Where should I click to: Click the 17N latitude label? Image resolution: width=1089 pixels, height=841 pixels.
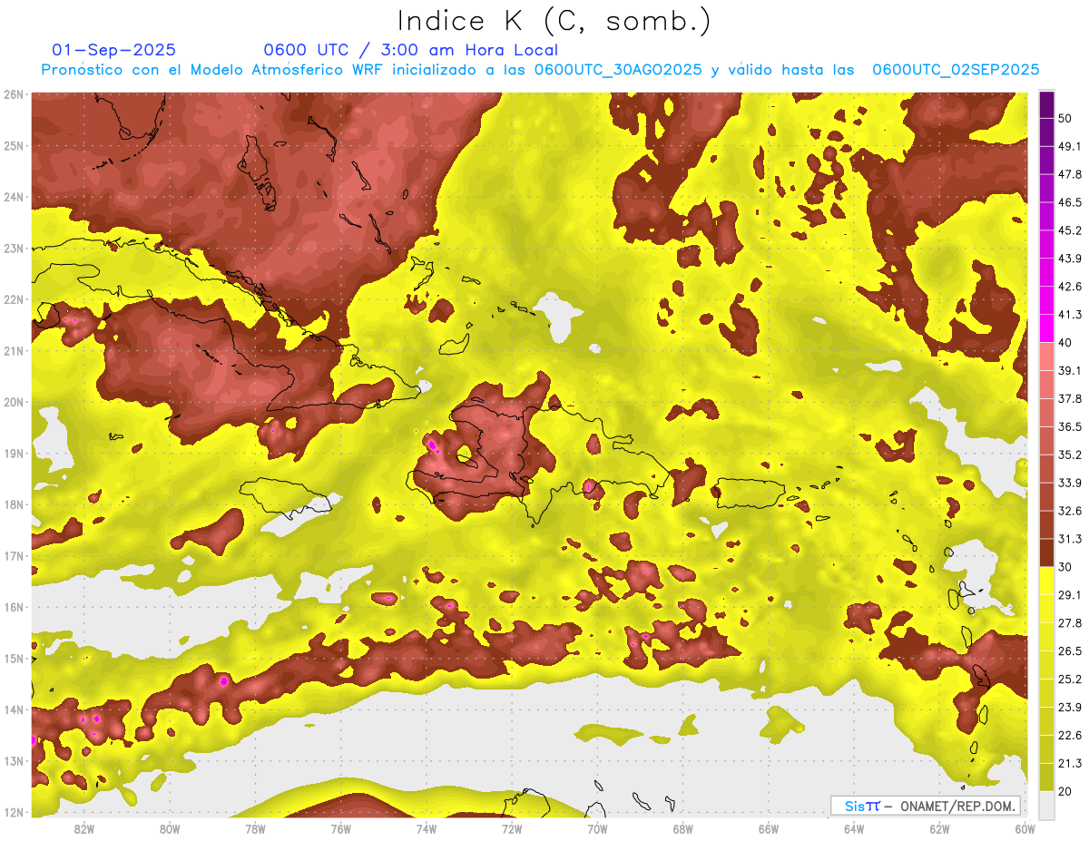pyautogui.click(x=14, y=555)
